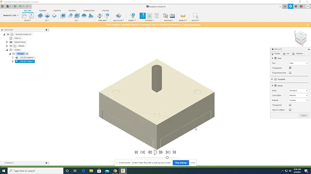Select the Drill tool icon

click(x=100, y=16)
